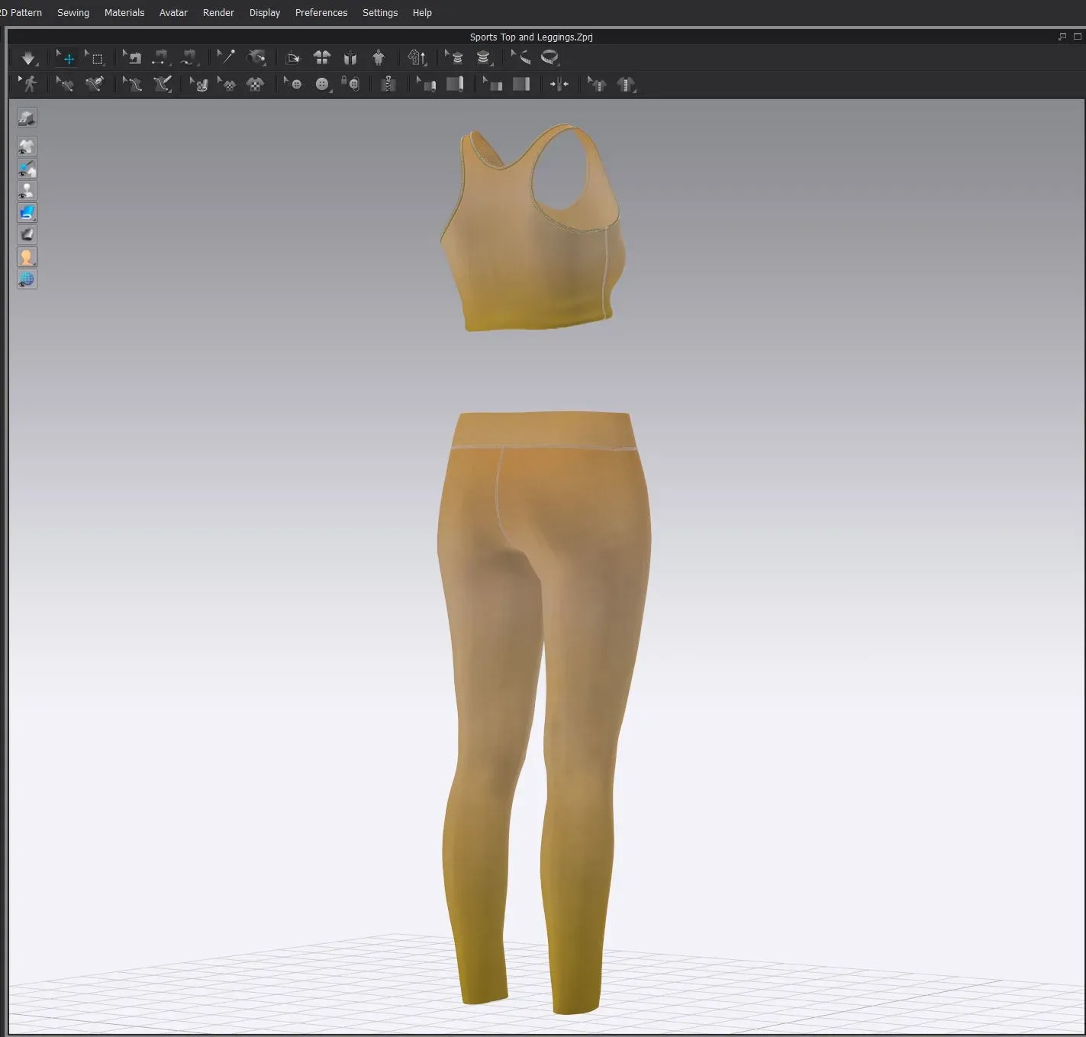Select the Button tool
Image resolution: width=1086 pixels, height=1037 pixels.
click(x=322, y=84)
